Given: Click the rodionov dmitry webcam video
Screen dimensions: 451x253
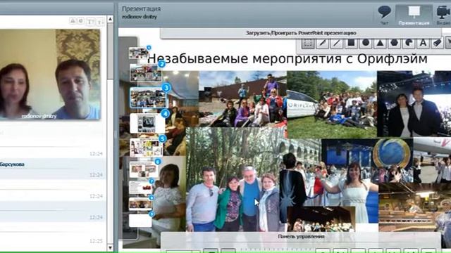Looking at the screenshot, I should pos(50,74).
